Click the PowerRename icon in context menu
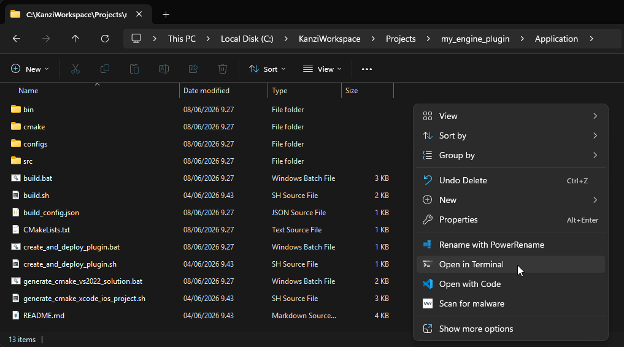This screenshot has height=347, width=624. (428, 245)
